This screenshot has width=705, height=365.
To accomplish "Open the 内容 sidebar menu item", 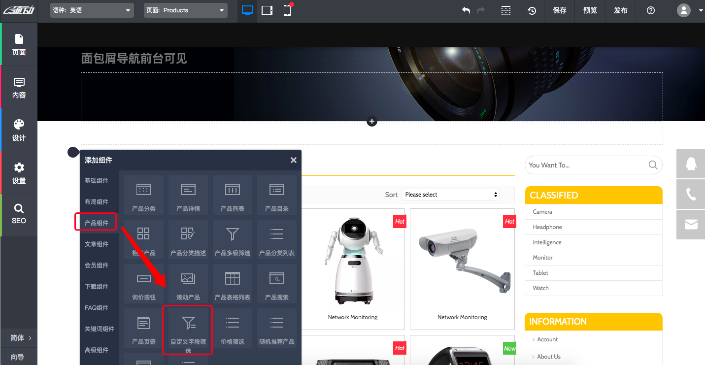I will coord(19,87).
